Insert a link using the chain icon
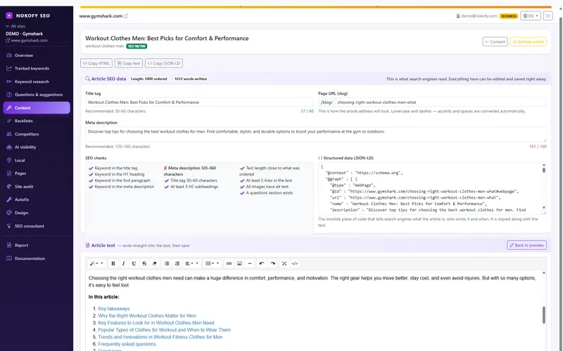563x351 pixels. coord(229,263)
